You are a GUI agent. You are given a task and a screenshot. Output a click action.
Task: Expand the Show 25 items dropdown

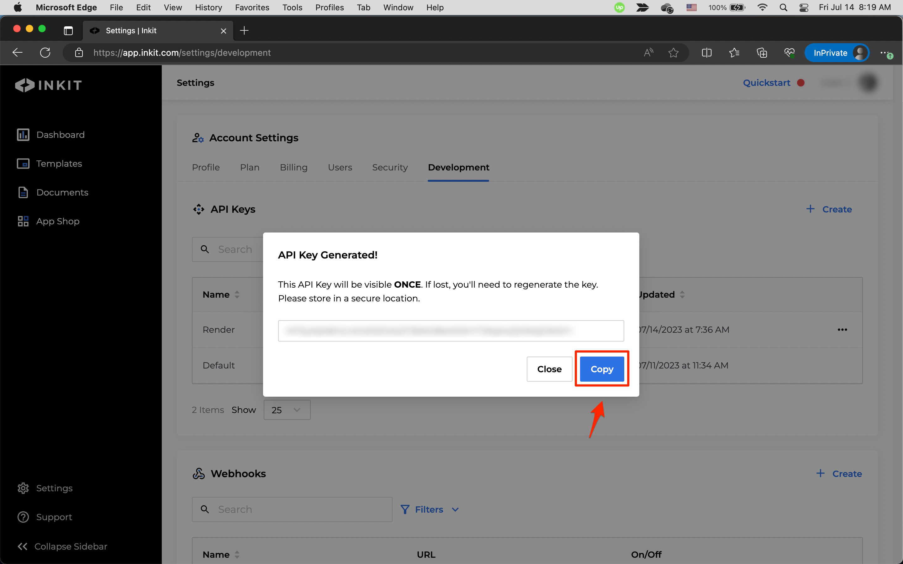[x=287, y=410]
